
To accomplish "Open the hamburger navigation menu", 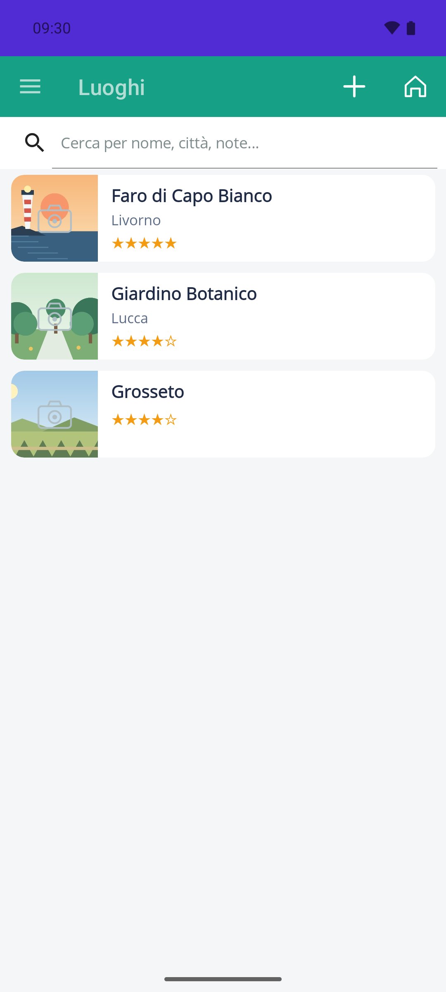I will click(x=30, y=87).
